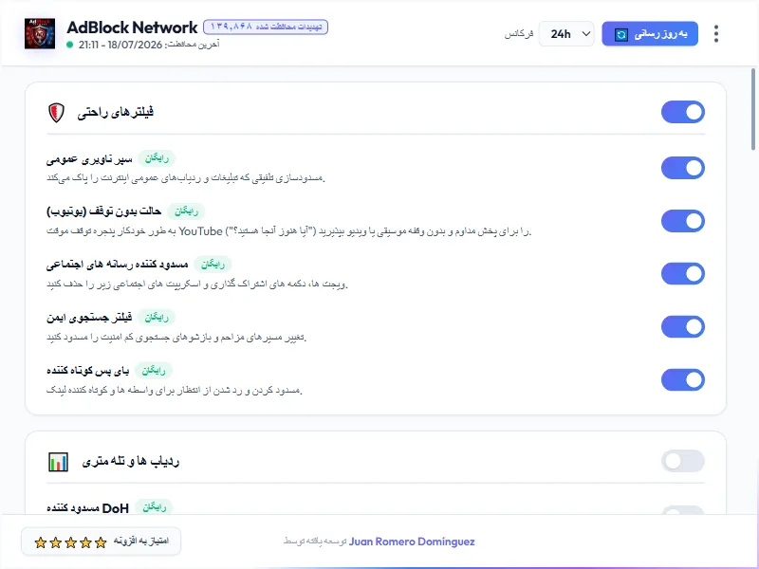Screen dimensions: 759x569
Task: Click the ۱۳۹,۸۶۸ protected threats badge
Action: point(266,27)
